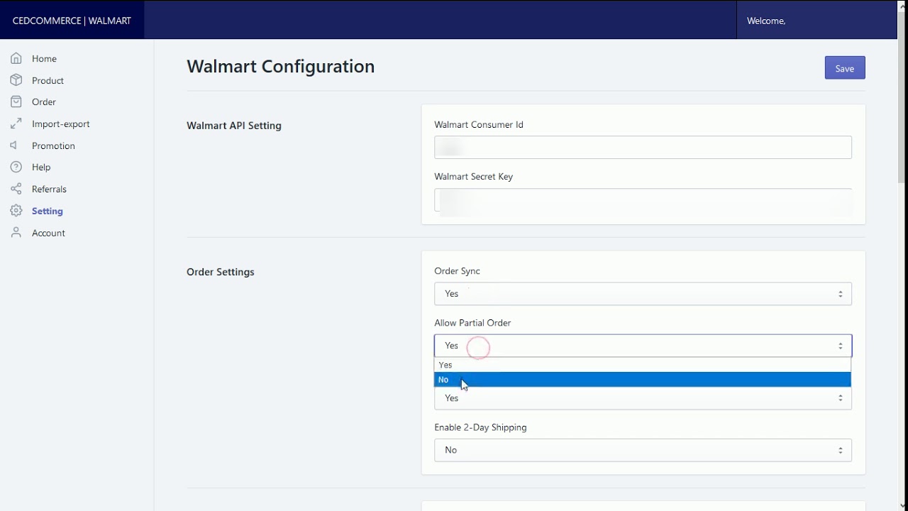Click the Import-export arrows icon

(x=16, y=123)
